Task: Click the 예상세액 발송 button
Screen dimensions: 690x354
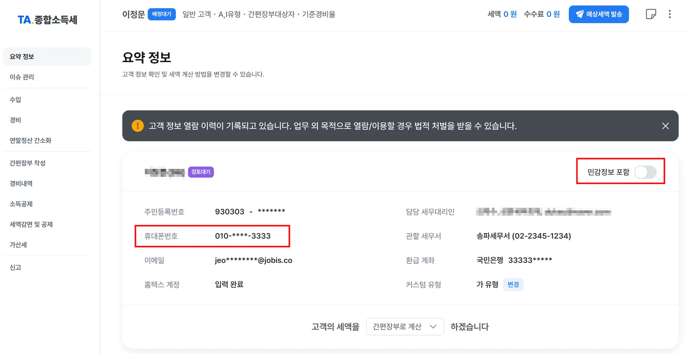Action: 599,14
